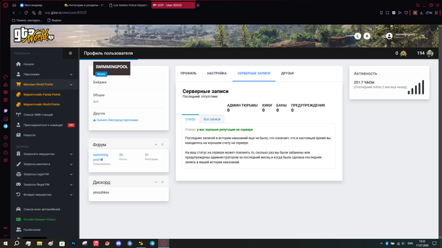Viewport: 442px width, 248px height.
Task: Collapse the Форум card
Action: [156, 145]
